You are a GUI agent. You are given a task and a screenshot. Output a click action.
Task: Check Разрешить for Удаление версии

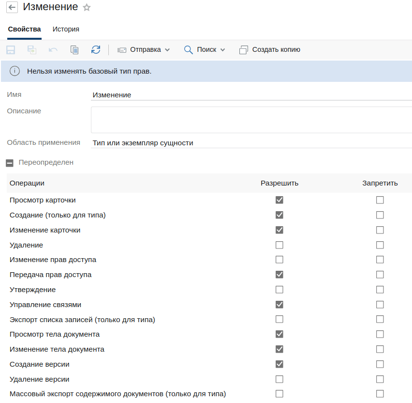point(280,379)
